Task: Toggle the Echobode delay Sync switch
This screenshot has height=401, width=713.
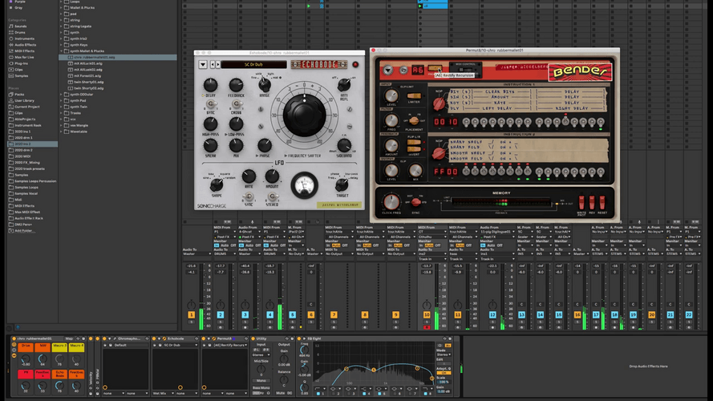Action: 211,104
